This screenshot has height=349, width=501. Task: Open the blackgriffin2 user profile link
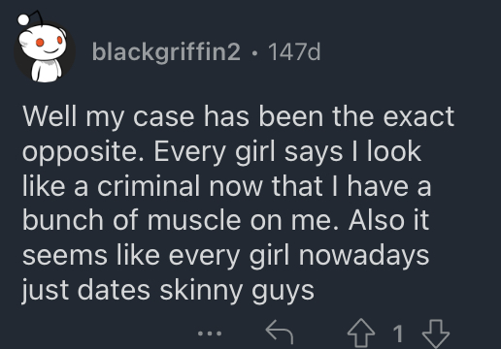click(x=166, y=51)
